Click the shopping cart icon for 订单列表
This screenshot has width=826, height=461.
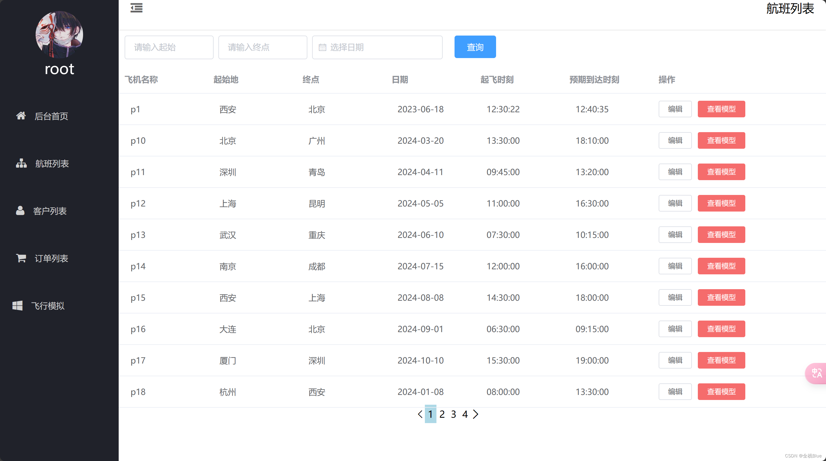[x=21, y=258]
